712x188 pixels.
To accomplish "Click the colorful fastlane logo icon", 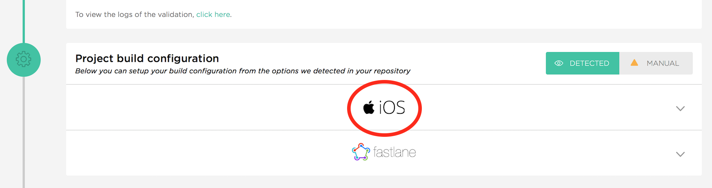I will pyautogui.click(x=361, y=152).
